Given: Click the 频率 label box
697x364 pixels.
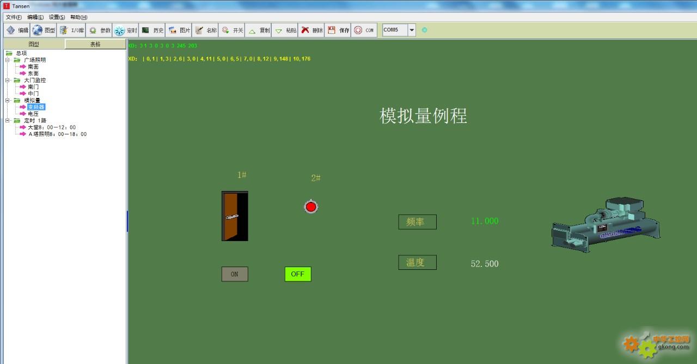Looking at the screenshot, I should pyautogui.click(x=418, y=222).
